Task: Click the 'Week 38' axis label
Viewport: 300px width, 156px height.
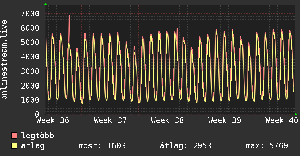Action: [x=167, y=120]
